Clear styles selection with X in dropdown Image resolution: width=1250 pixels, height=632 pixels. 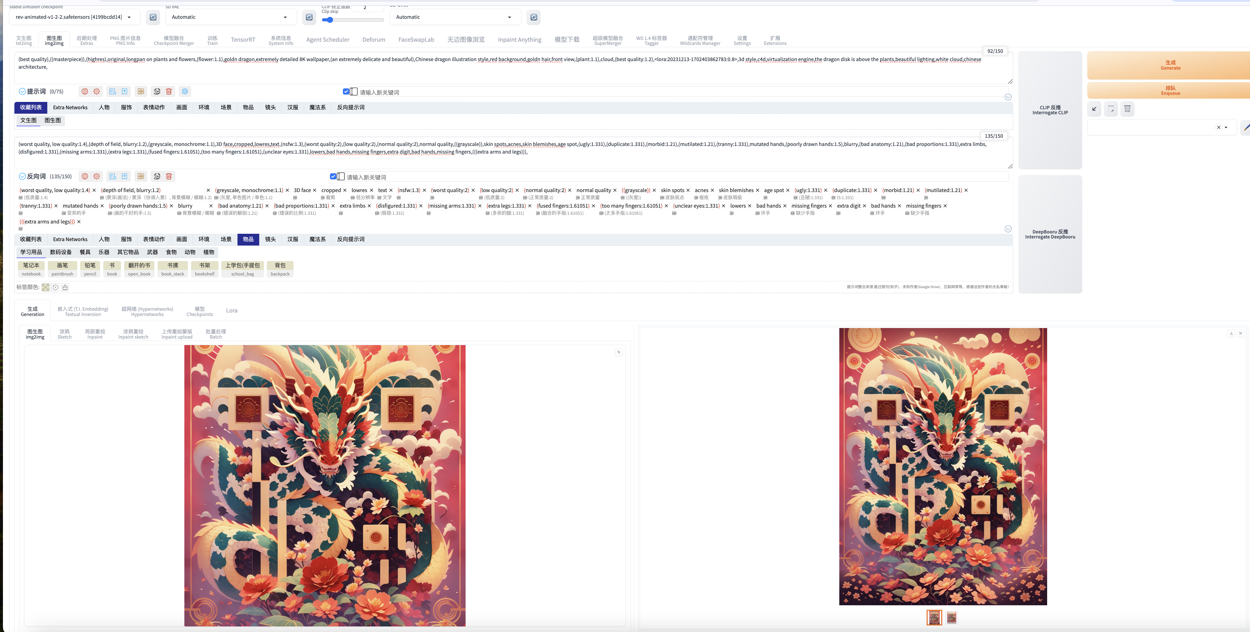[1219, 128]
